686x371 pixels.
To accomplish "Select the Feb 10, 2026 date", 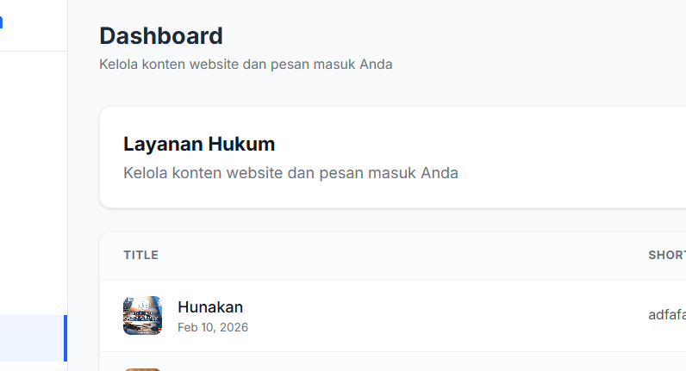I will point(213,327).
